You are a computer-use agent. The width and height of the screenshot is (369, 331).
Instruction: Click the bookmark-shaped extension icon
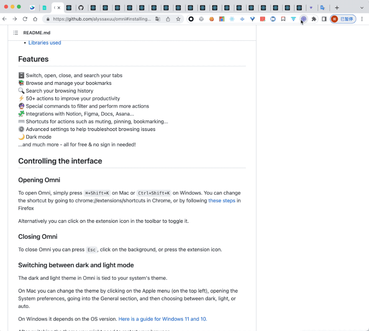tap(283, 19)
